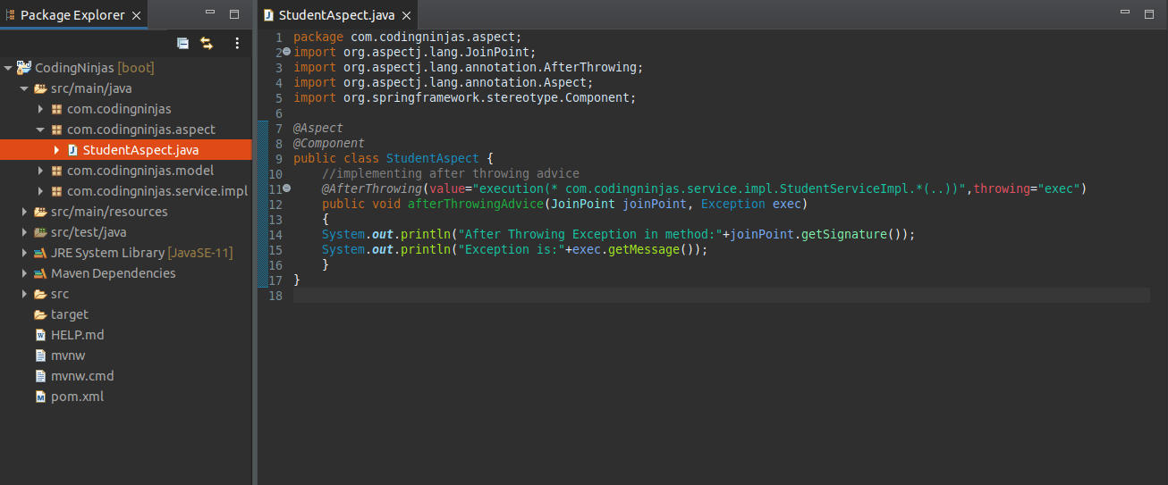The image size is (1168, 485).
Task: Collapse the CodingNinjas project node
Action: [8, 68]
